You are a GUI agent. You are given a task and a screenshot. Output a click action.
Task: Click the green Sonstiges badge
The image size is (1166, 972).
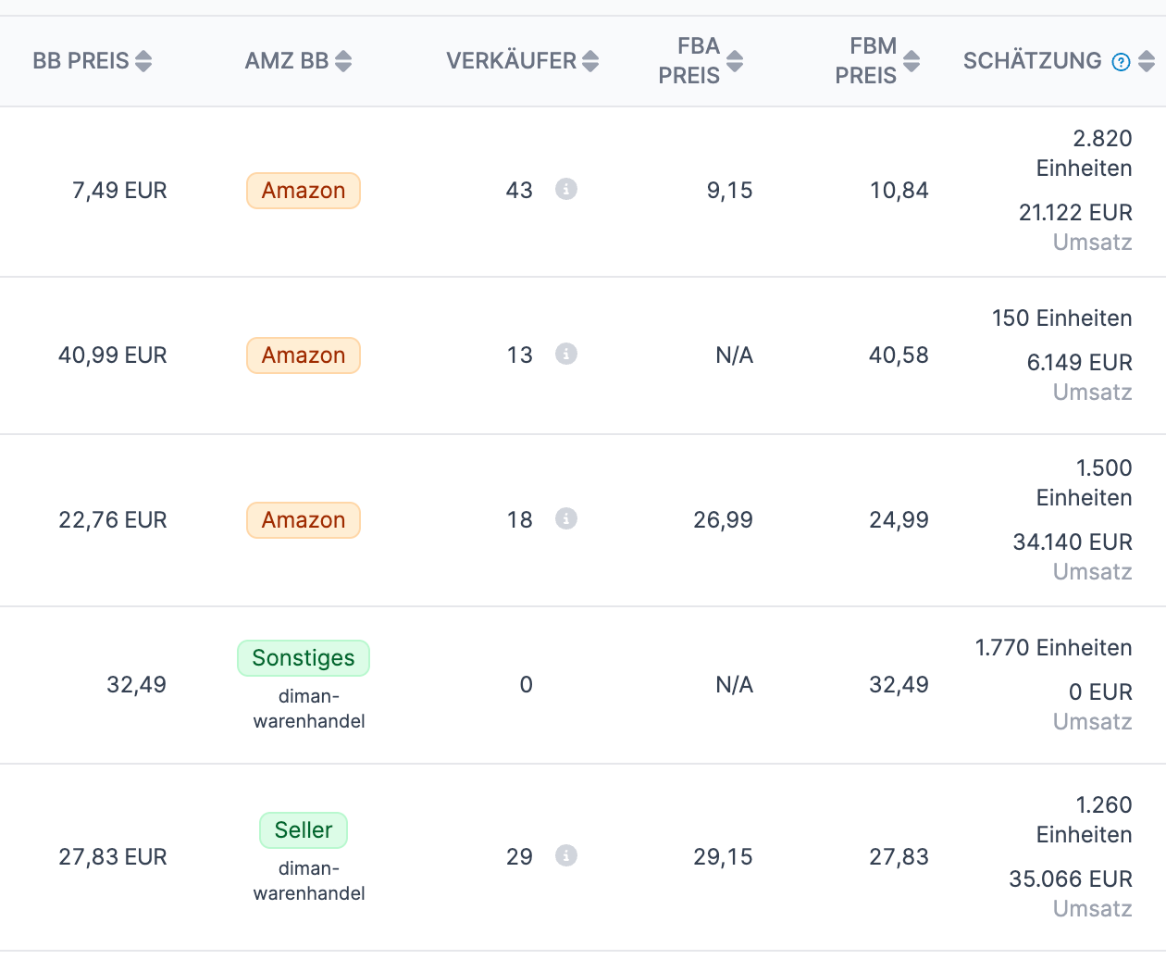coord(303,658)
